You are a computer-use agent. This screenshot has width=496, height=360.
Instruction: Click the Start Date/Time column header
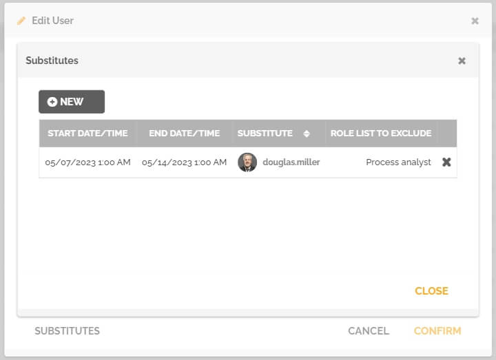[87, 134]
